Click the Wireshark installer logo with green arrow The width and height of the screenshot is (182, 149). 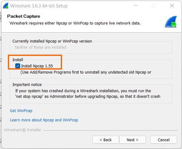(x=171, y=22)
